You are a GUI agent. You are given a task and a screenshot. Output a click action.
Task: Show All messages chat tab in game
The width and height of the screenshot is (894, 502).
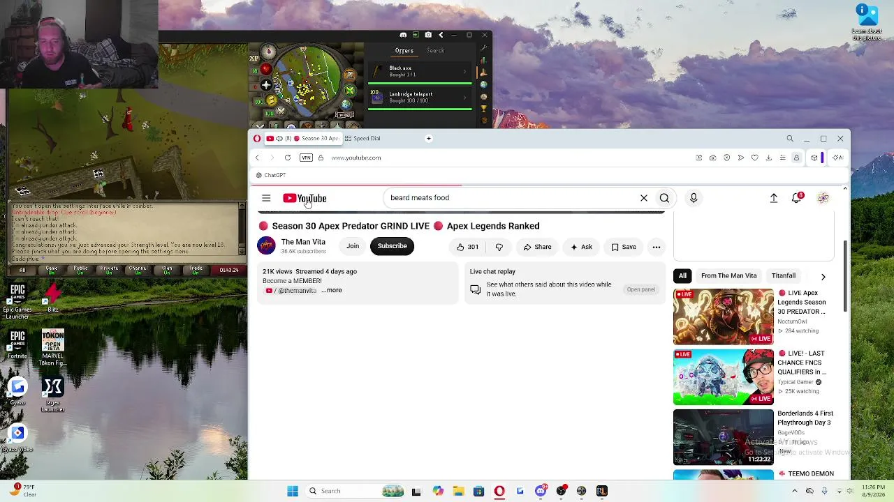[x=22, y=270]
